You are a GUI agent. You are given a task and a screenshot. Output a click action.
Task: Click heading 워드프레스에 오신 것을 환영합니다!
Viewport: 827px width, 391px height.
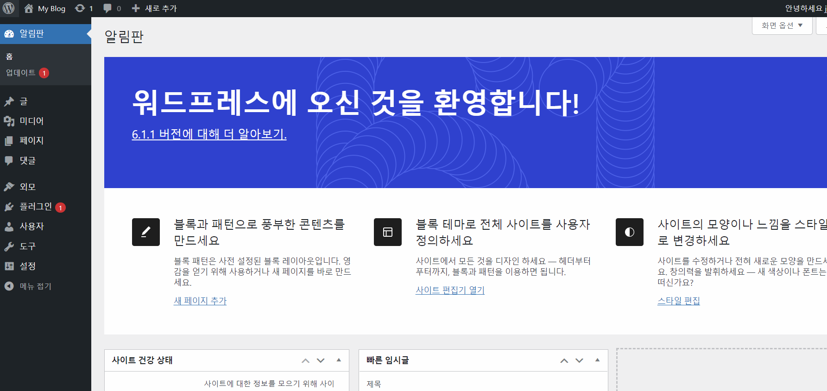point(356,102)
